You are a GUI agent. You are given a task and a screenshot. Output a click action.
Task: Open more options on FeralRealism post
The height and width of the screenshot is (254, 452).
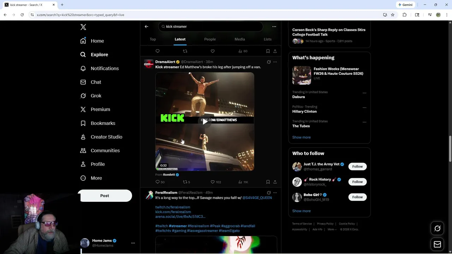[275, 193]
